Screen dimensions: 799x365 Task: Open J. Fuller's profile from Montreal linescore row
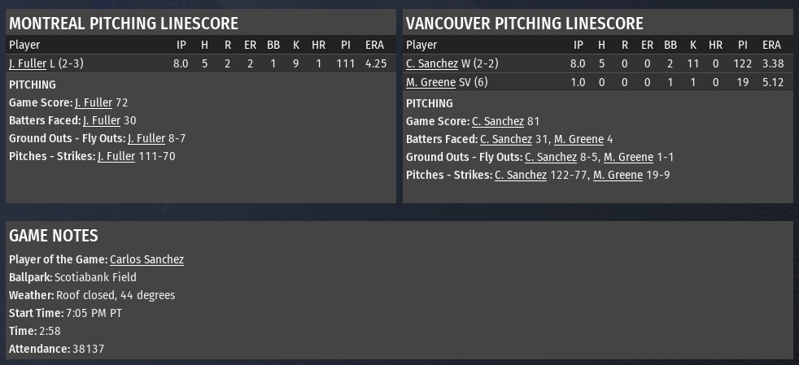tap(28, 63)
